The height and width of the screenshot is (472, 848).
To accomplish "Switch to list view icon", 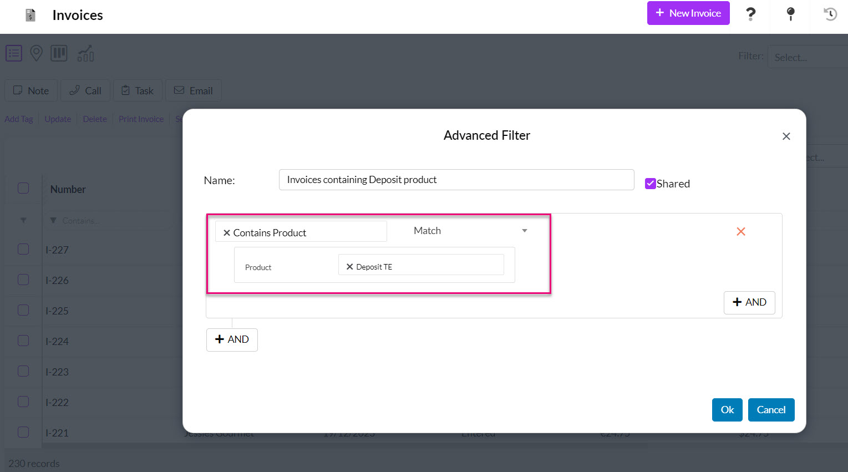I will [14, 53].
